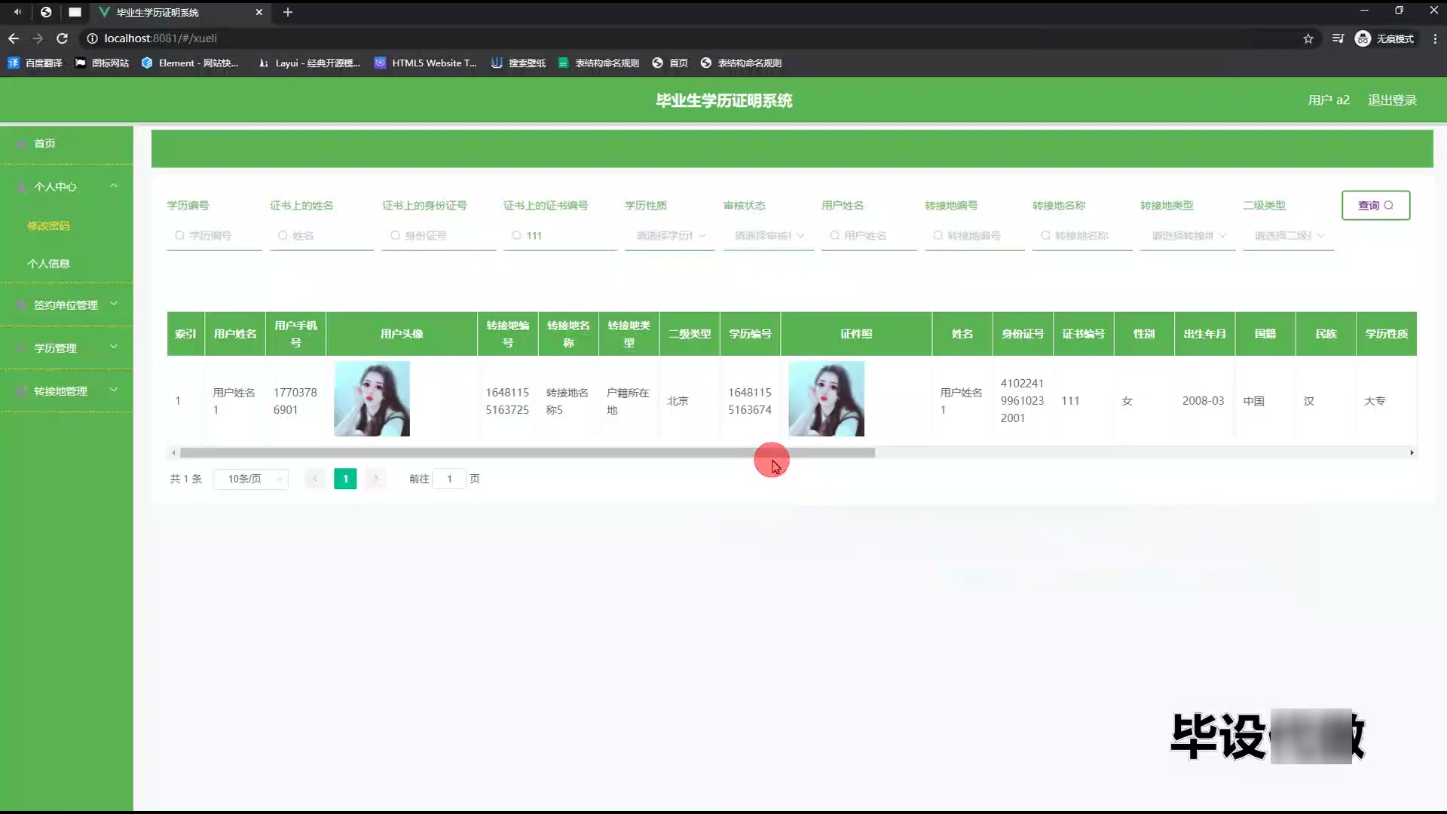The width and height of the screenshot is (1447, 814).
Task: Click the 用户 a2 label in header
Action: 1329,100
